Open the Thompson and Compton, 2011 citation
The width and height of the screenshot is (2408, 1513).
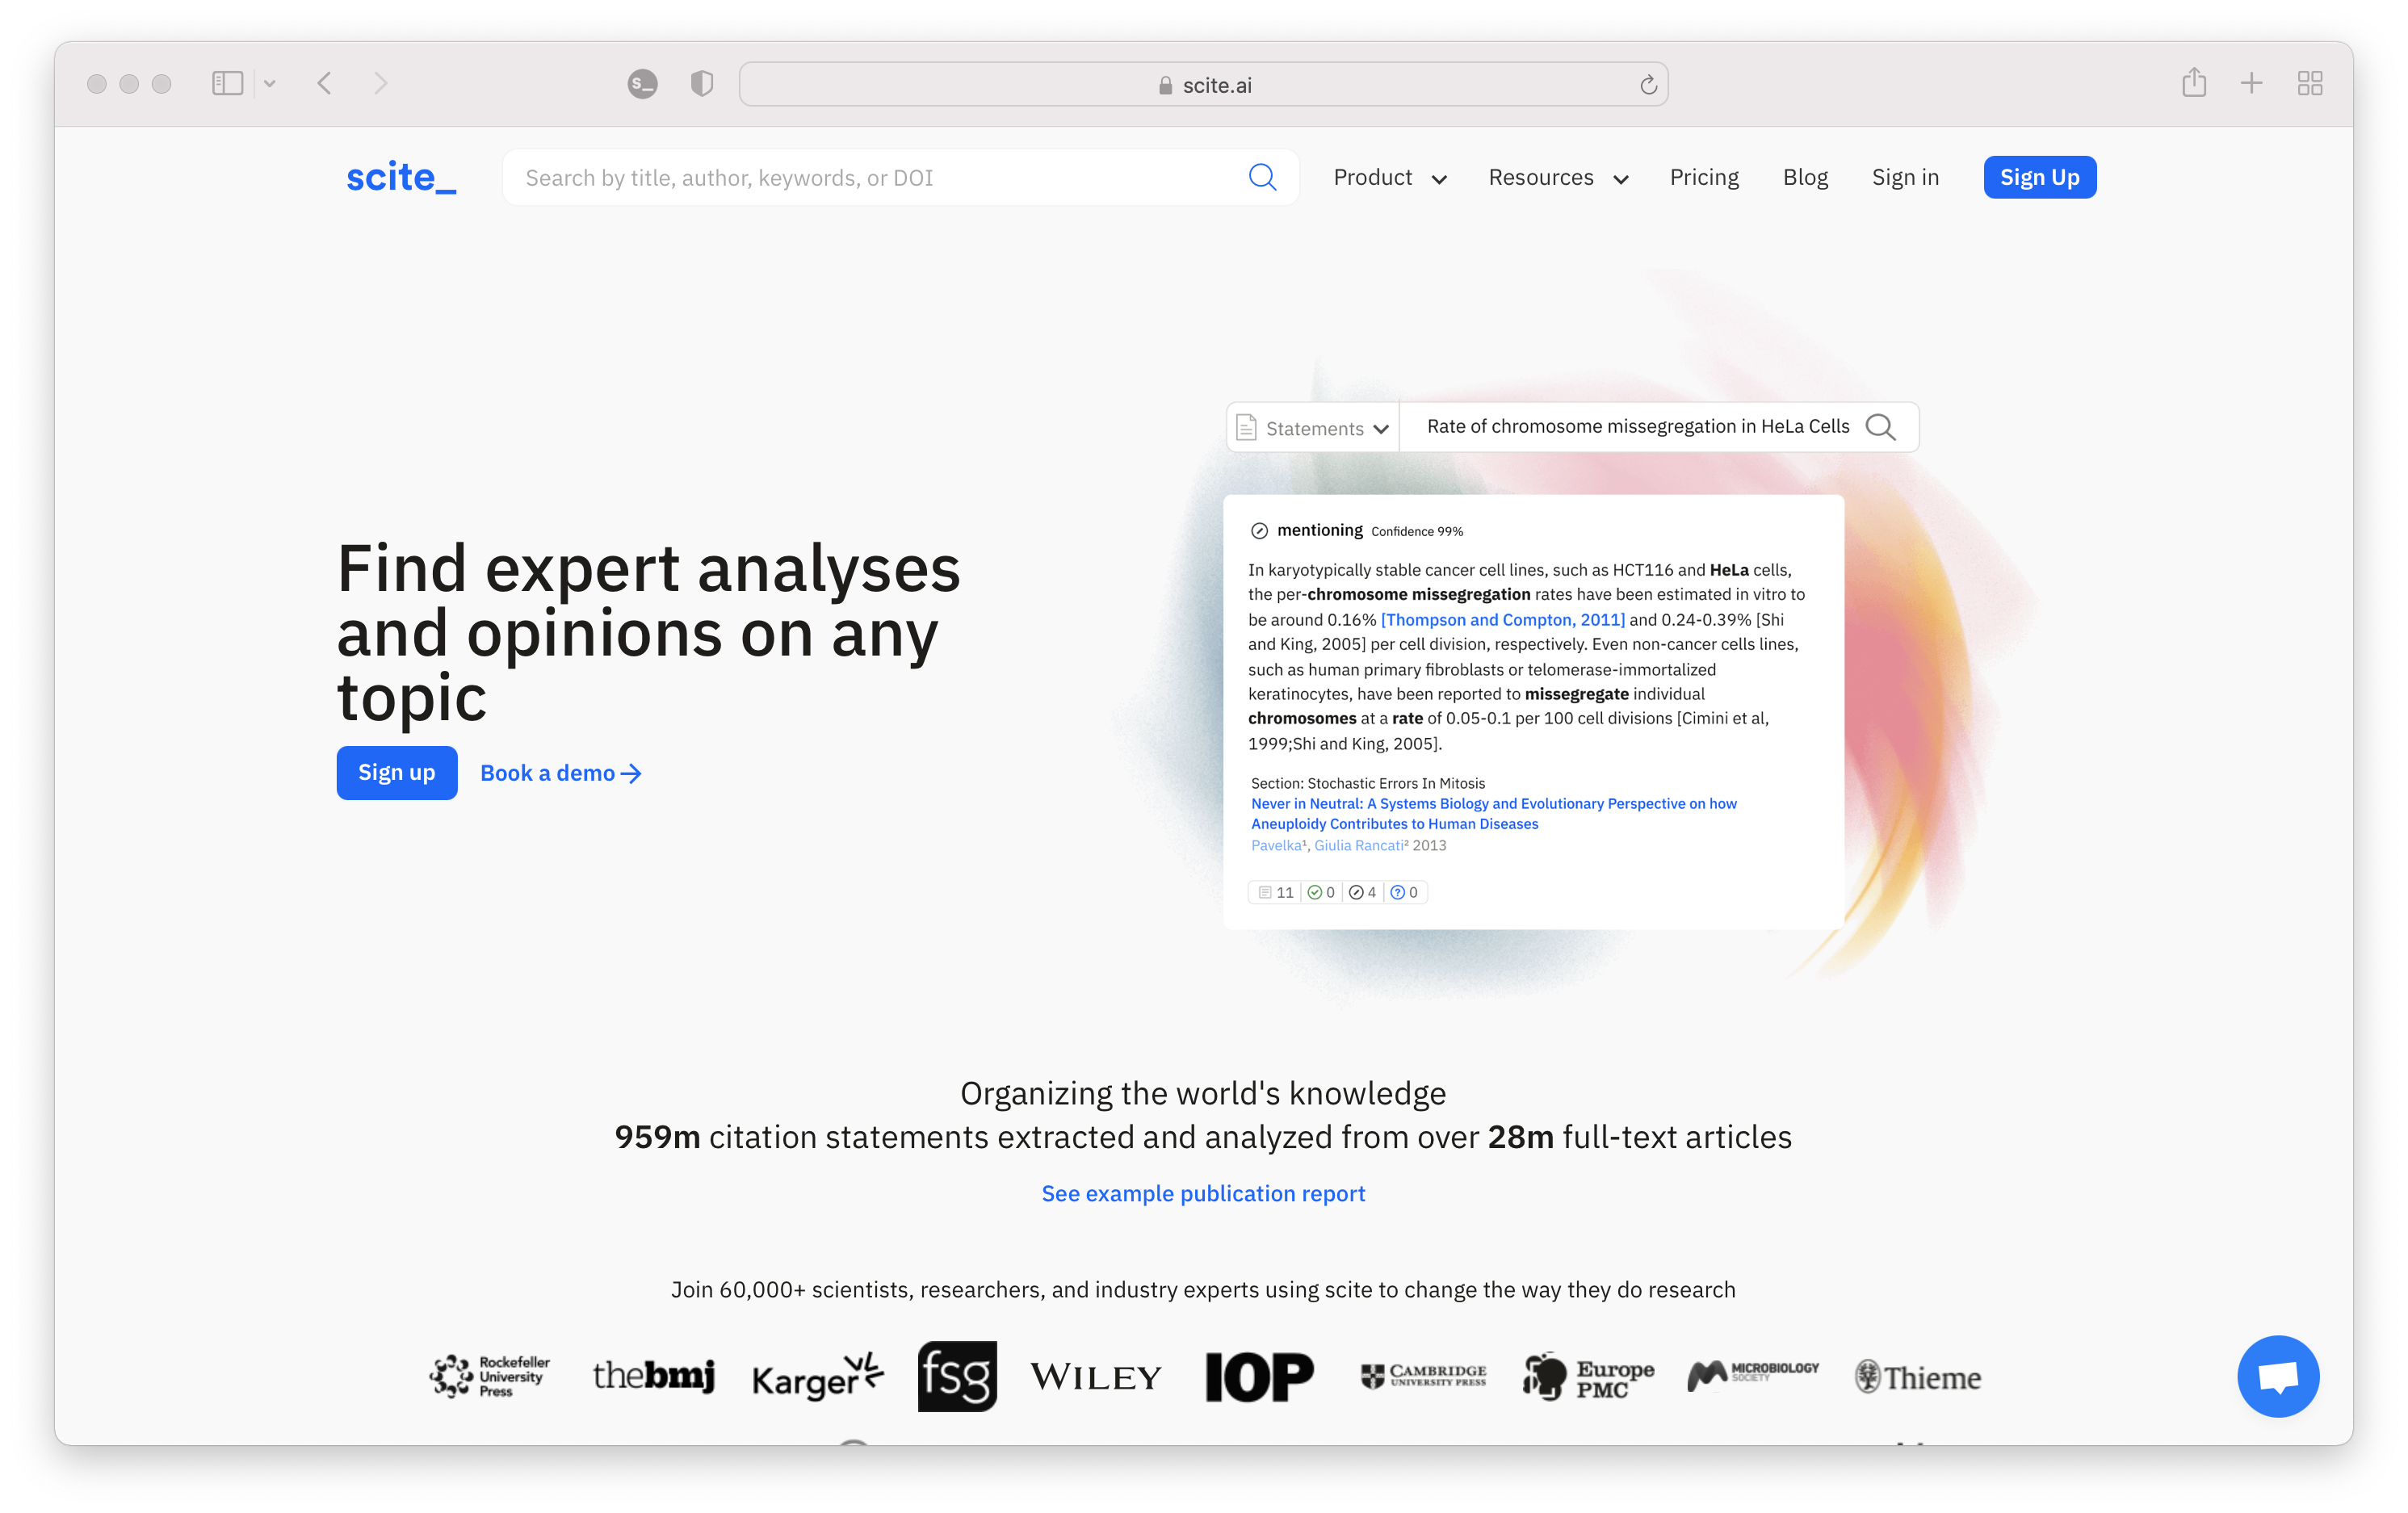[x=1502, y=619]
